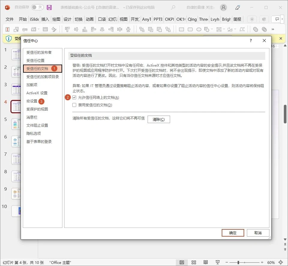Image resolution: width=288 pixels, height=266 pixels.
Task: Open the slide show view from status bar
Action: [x=217, y=262]
